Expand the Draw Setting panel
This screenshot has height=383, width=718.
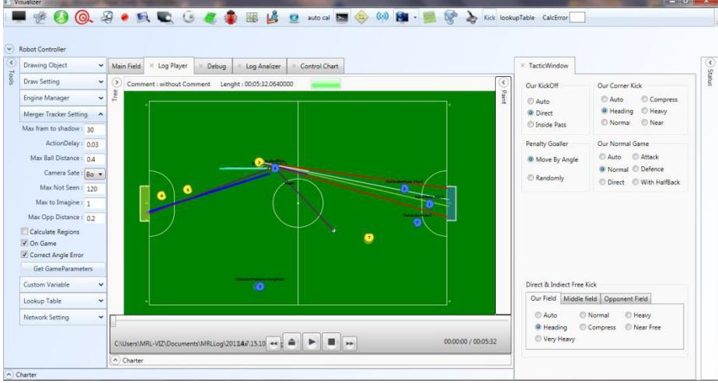[63, 82]
